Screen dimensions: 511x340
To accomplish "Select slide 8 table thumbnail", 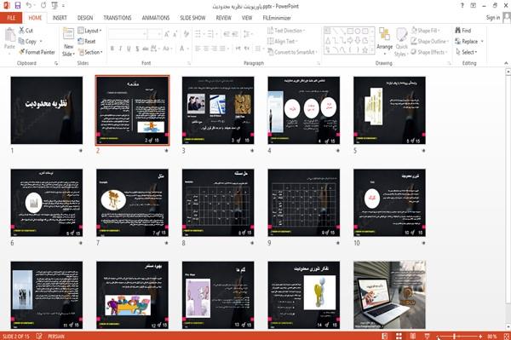I will [218, 203].
